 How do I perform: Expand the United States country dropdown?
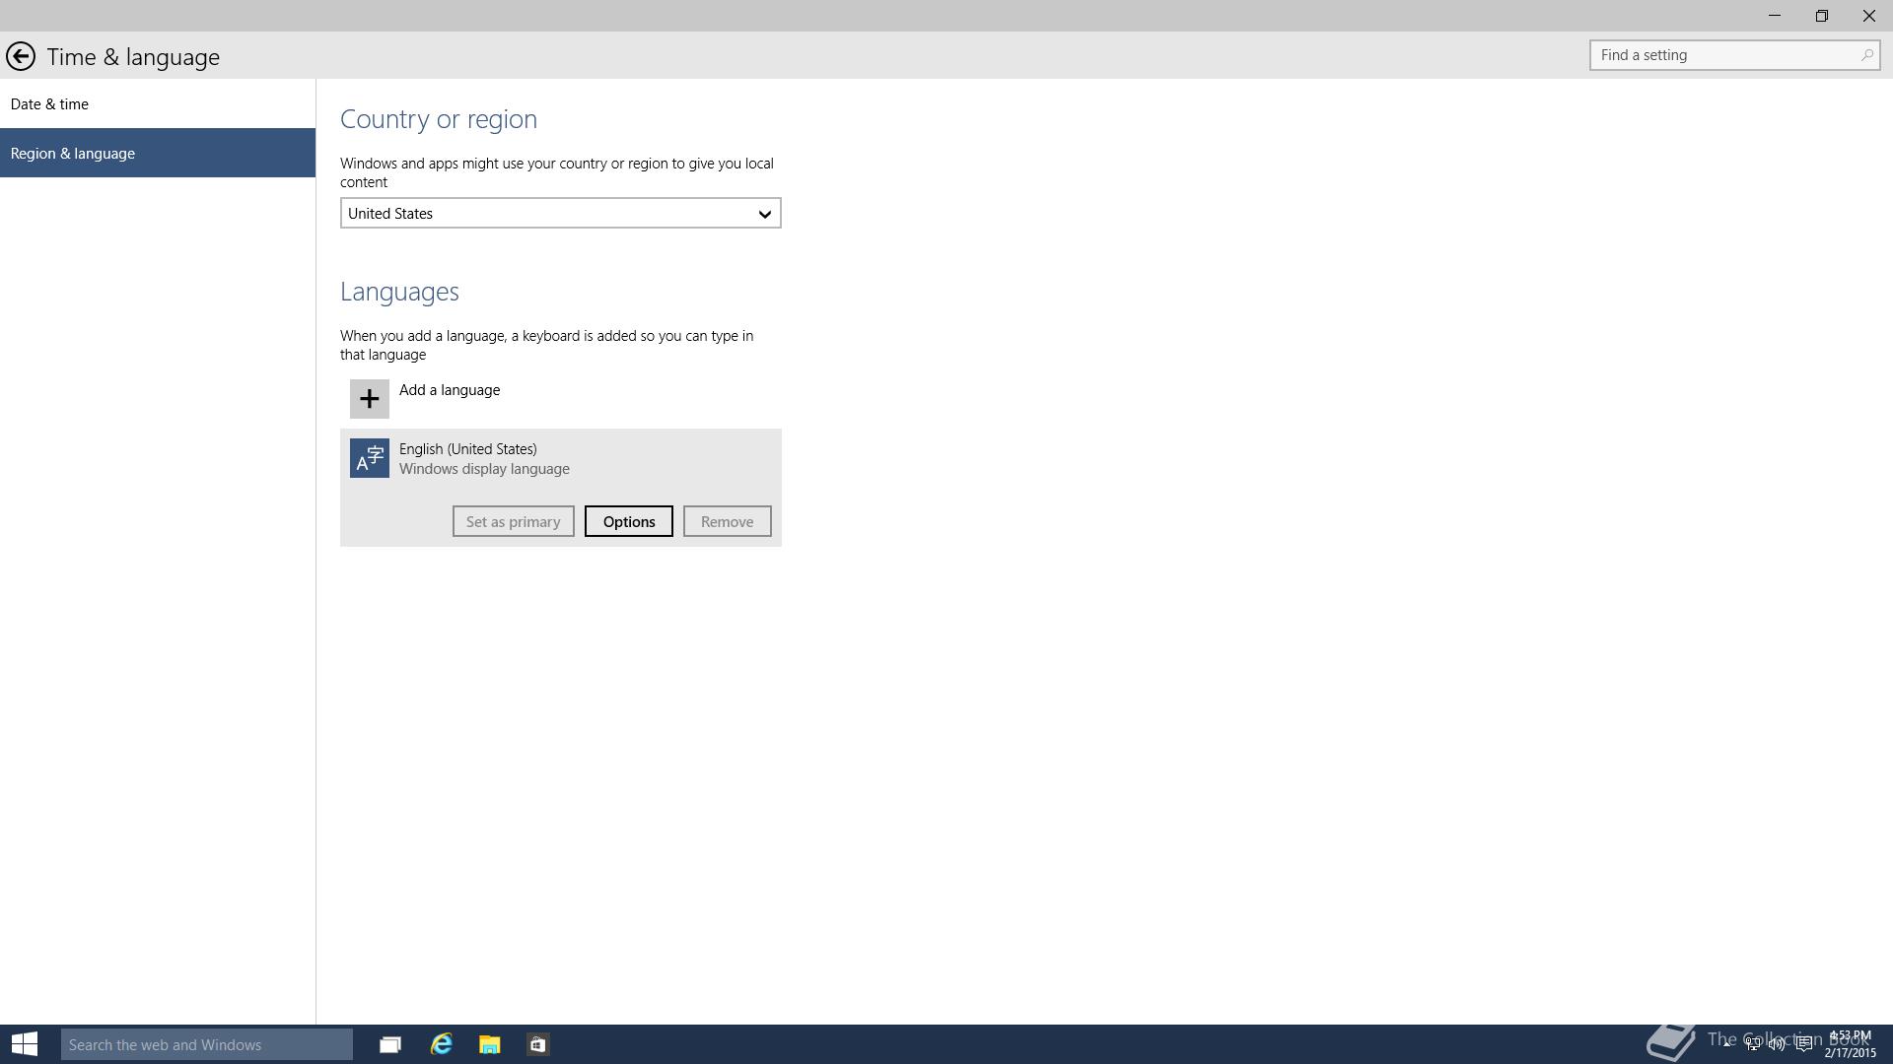point(560,213)
